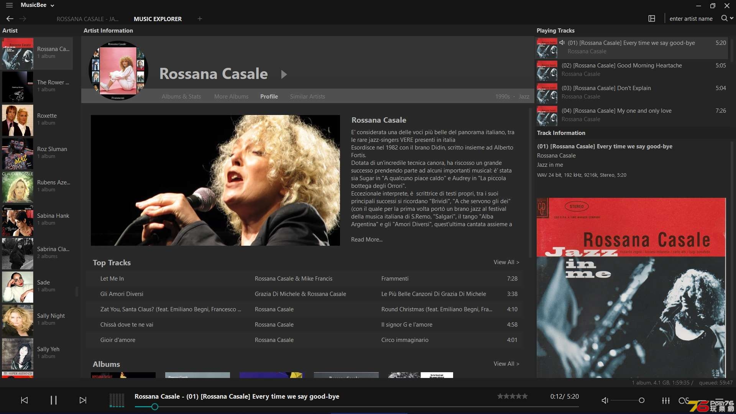This screenshot has width=736, height=414.
Task: Open the Similar Artists tab
Action: tap(307, 97)
